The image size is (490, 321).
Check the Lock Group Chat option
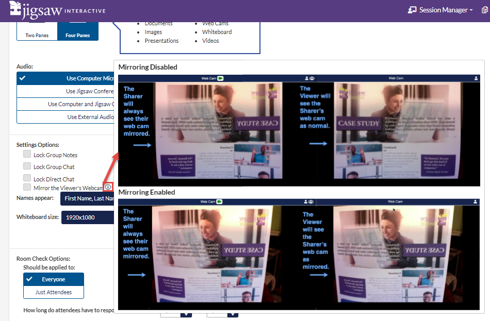[x=27, y=166]
